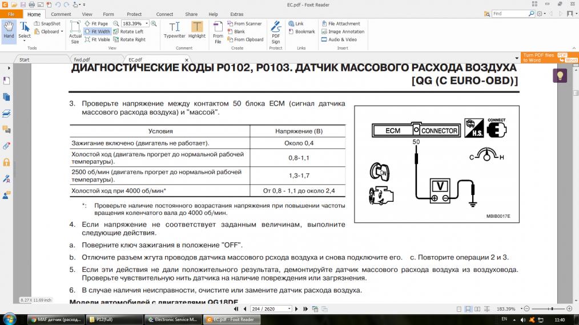The width and height of the screenshot is (579, 325).
Task: Go to the previous page
Action: [244, 309]
